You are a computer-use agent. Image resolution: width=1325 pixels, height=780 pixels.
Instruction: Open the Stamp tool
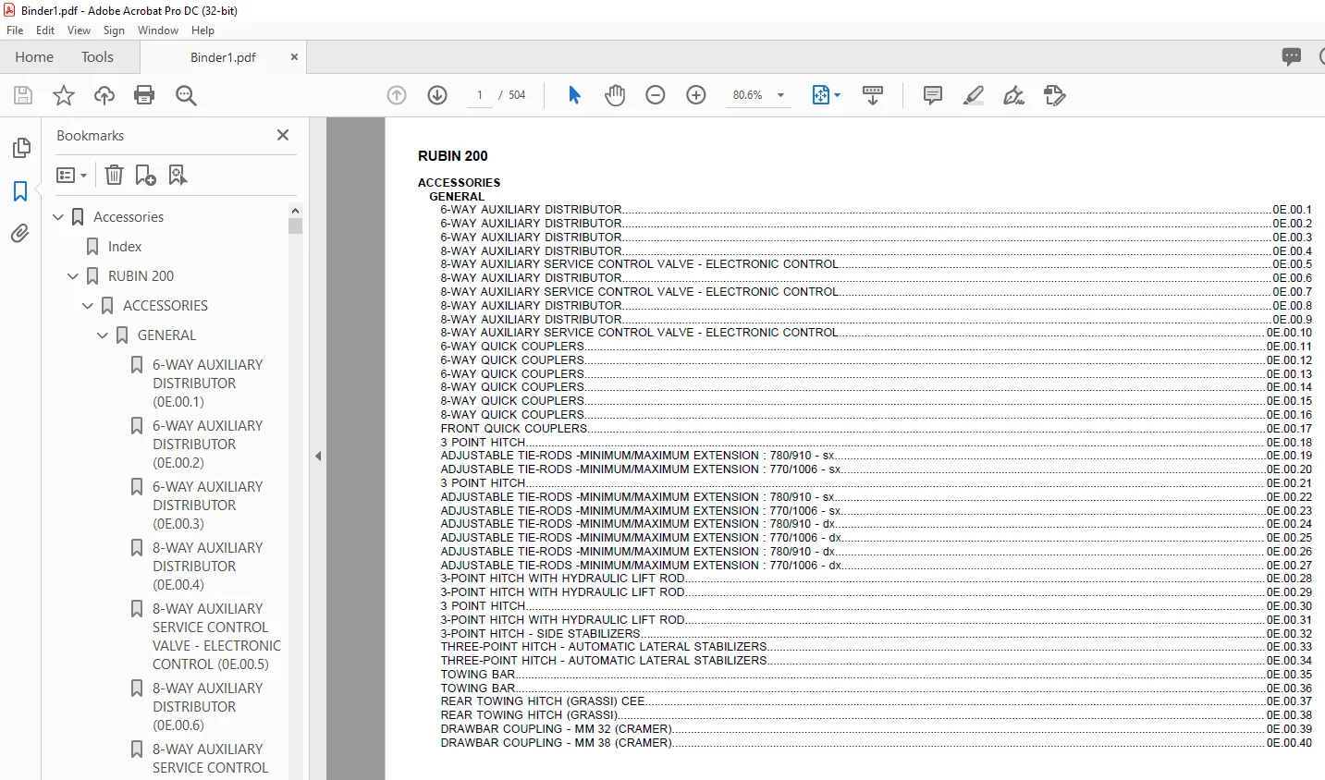[1055, 95]
